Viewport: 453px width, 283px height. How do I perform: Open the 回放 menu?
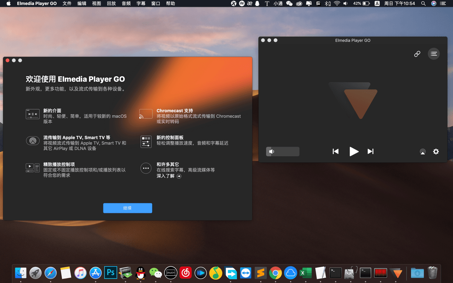click(x=111, y=3)
